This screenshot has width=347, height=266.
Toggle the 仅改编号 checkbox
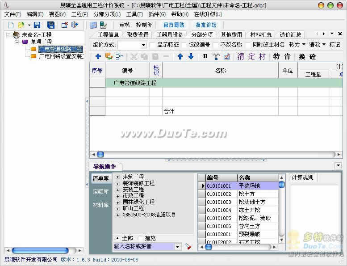185,45
